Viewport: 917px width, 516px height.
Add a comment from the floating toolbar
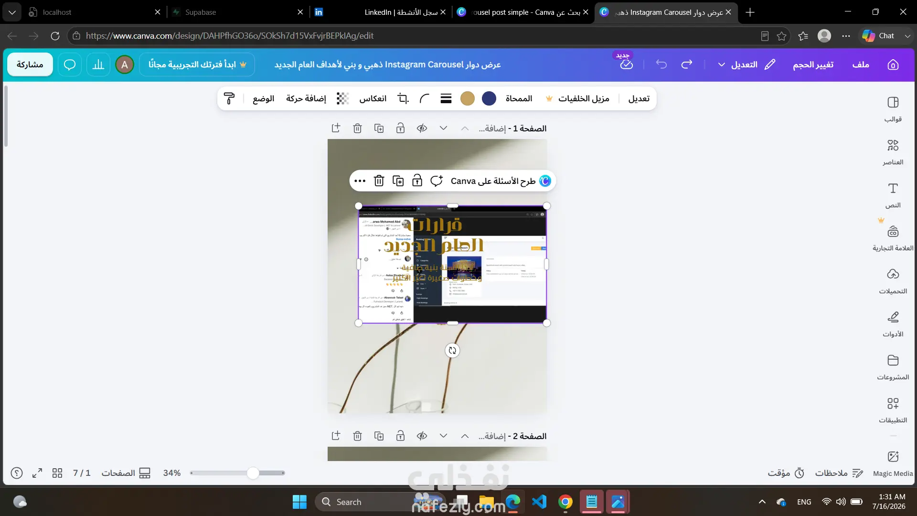tap(437, 181)
